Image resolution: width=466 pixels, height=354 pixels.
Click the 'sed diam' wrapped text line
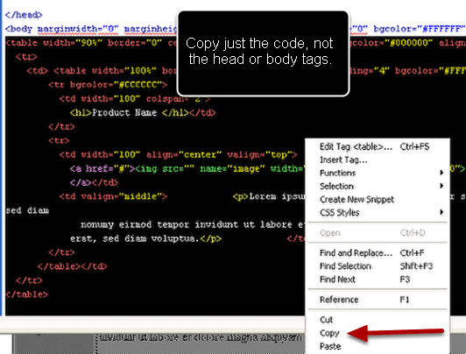(27, 210)
